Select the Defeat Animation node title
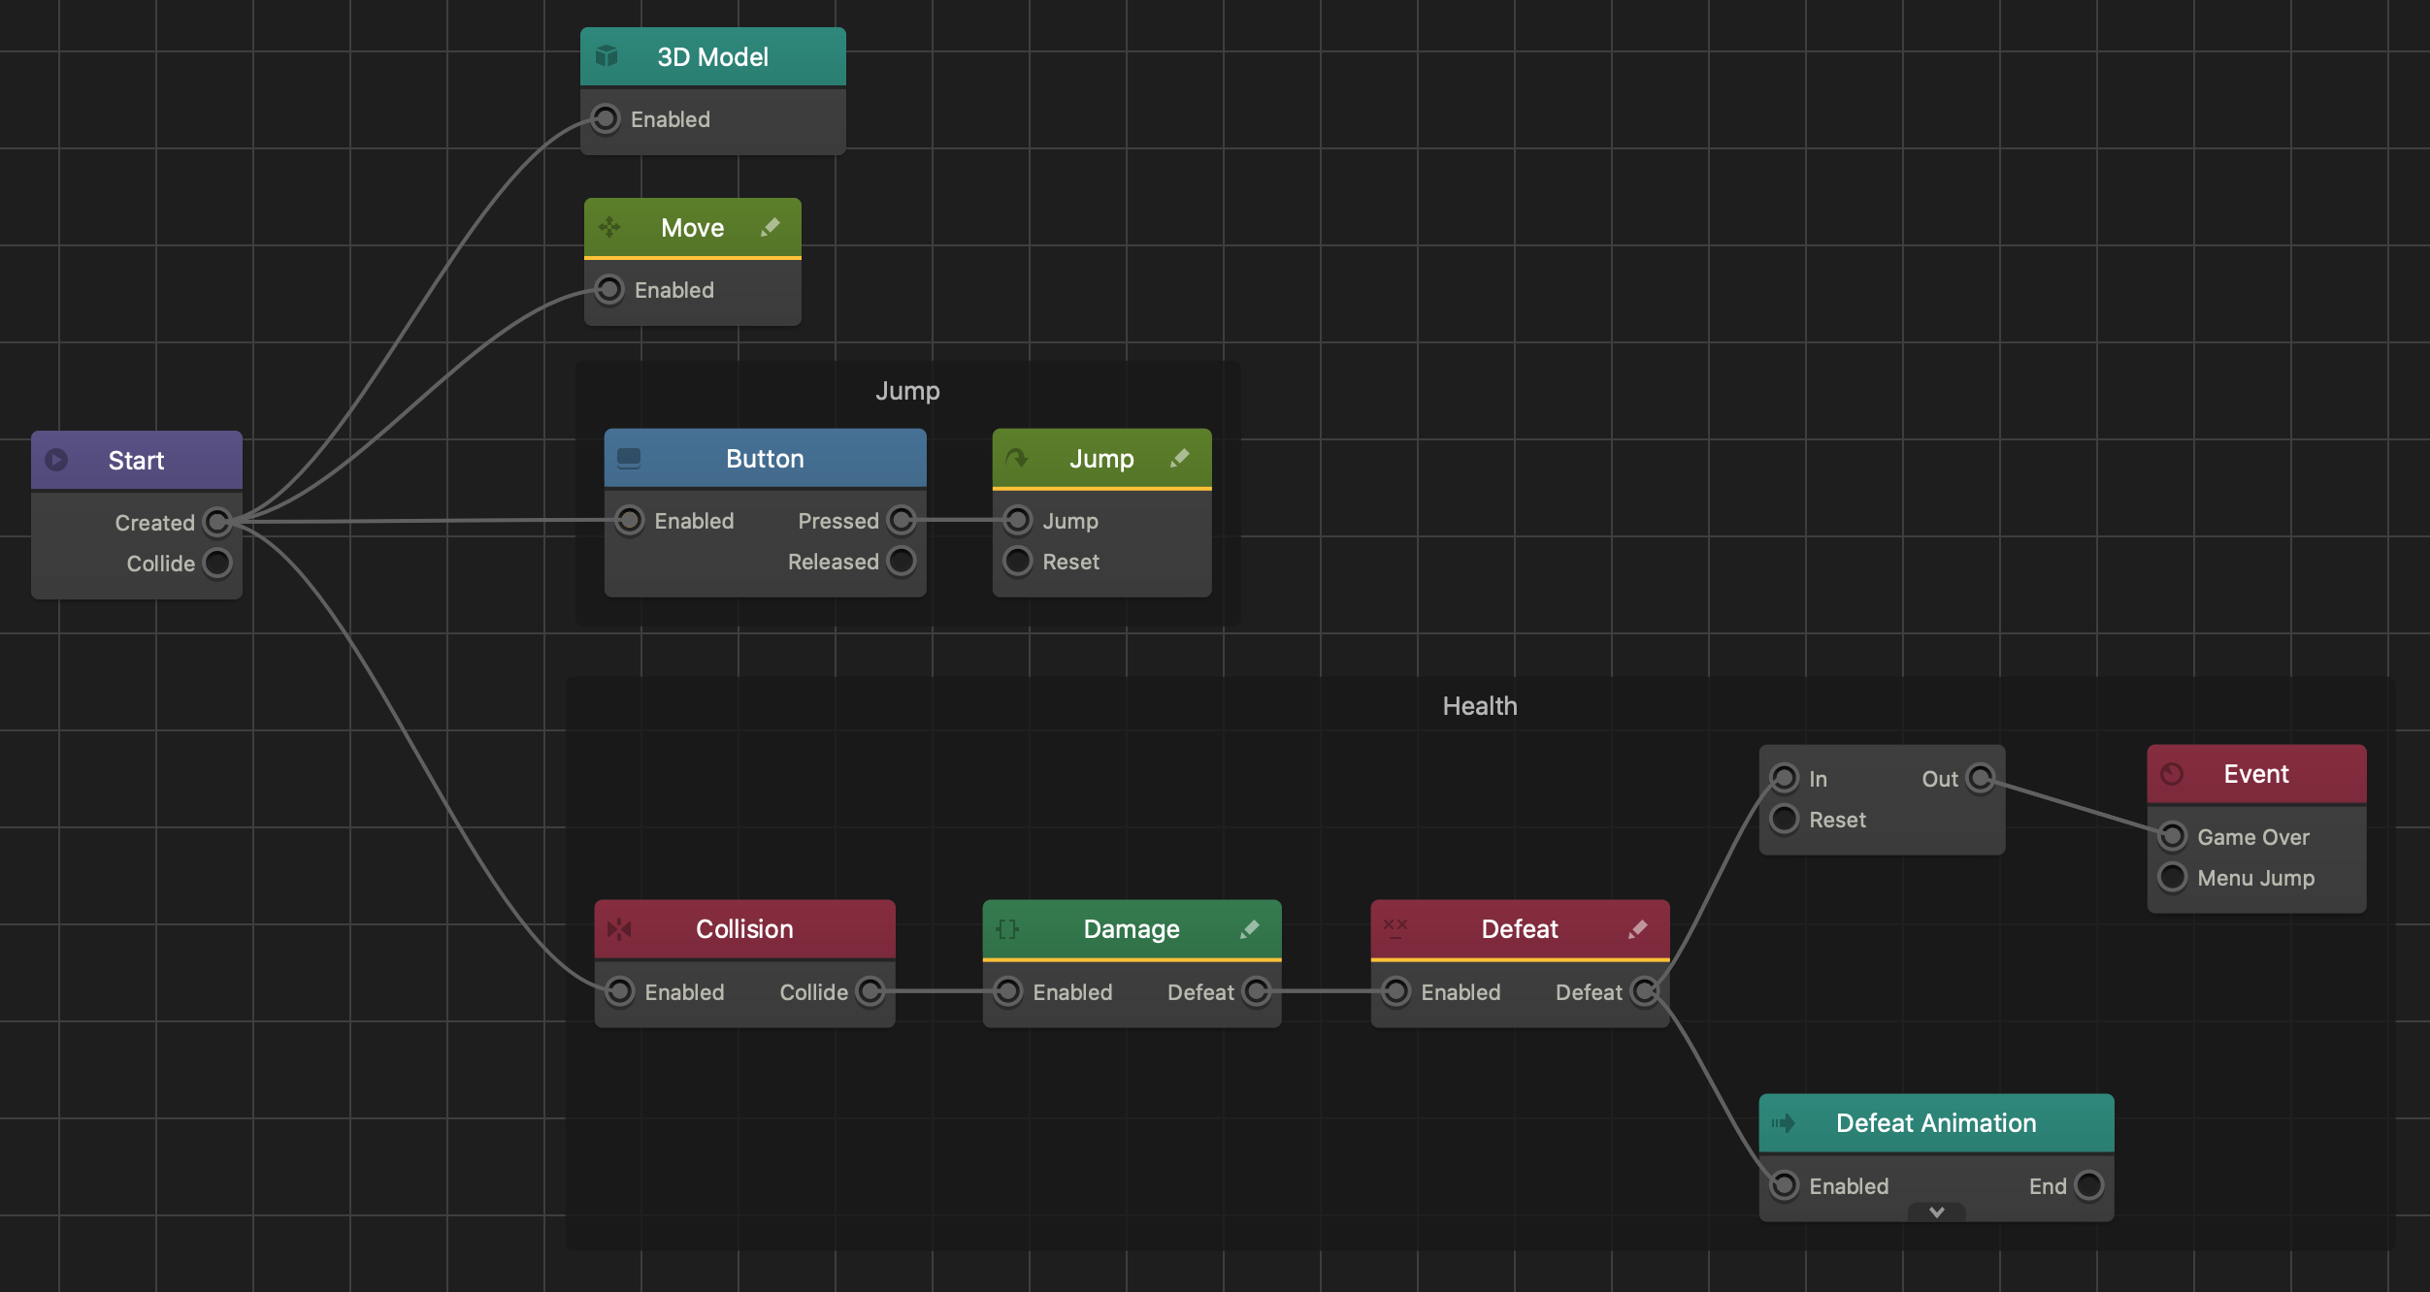 point(1936,1123)
